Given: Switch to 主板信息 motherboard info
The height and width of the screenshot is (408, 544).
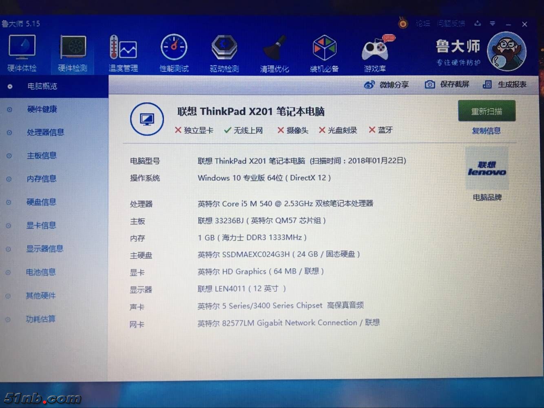Looking at the screenshot, I should [42, 156].
